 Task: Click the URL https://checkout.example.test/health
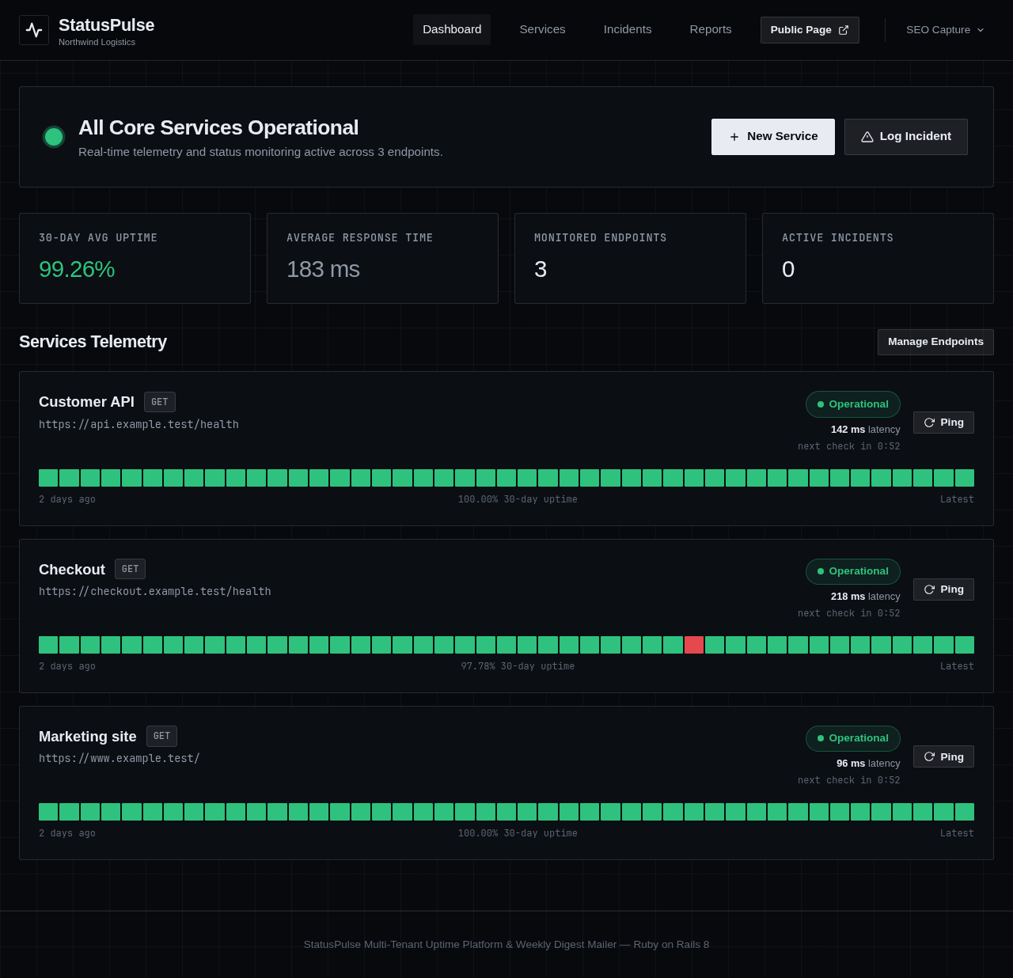click(x=155, y=592)
